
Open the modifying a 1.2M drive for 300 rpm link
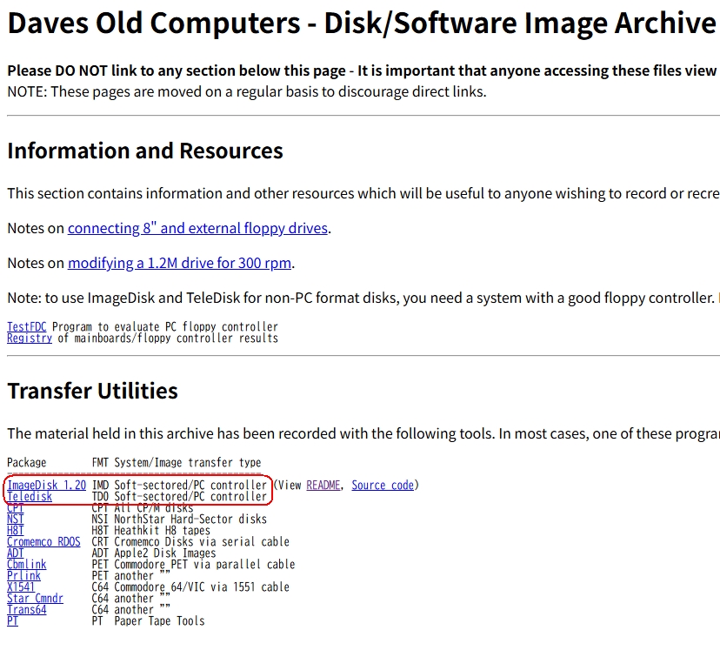click(179, 263)
